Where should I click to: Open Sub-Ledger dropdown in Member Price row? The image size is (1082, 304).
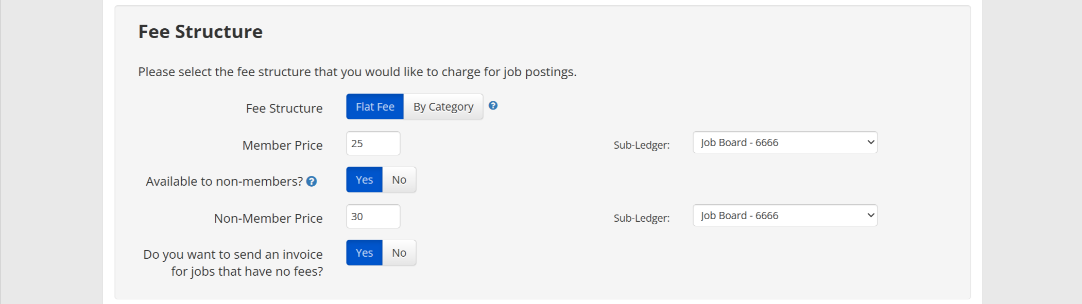[x=785, y=142]
